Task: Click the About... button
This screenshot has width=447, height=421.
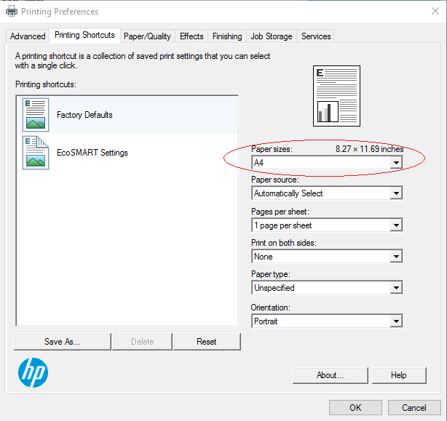Action: (x=330, y=375)
